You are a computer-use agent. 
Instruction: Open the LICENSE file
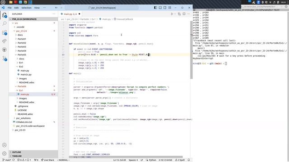22,110
